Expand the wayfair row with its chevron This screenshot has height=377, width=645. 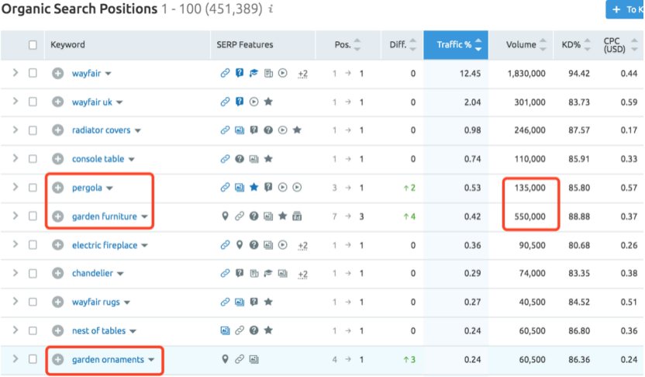pos(16,73)
